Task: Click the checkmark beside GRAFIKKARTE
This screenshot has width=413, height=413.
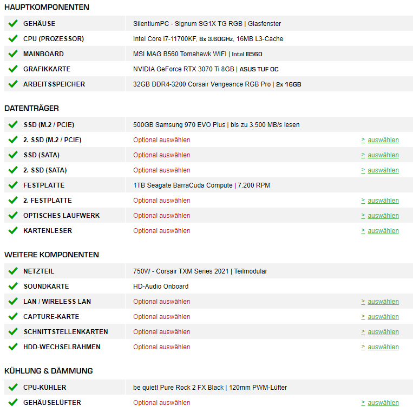Action: [13, 69]
